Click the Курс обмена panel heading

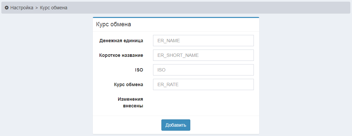(x=113, y=24)
